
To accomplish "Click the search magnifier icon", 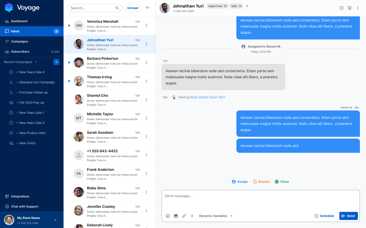I will click(x=117, y=8).
